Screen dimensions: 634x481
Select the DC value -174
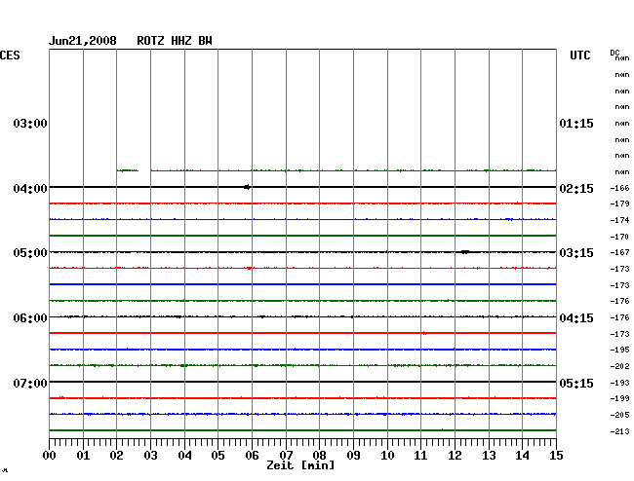tap(619, 220)
